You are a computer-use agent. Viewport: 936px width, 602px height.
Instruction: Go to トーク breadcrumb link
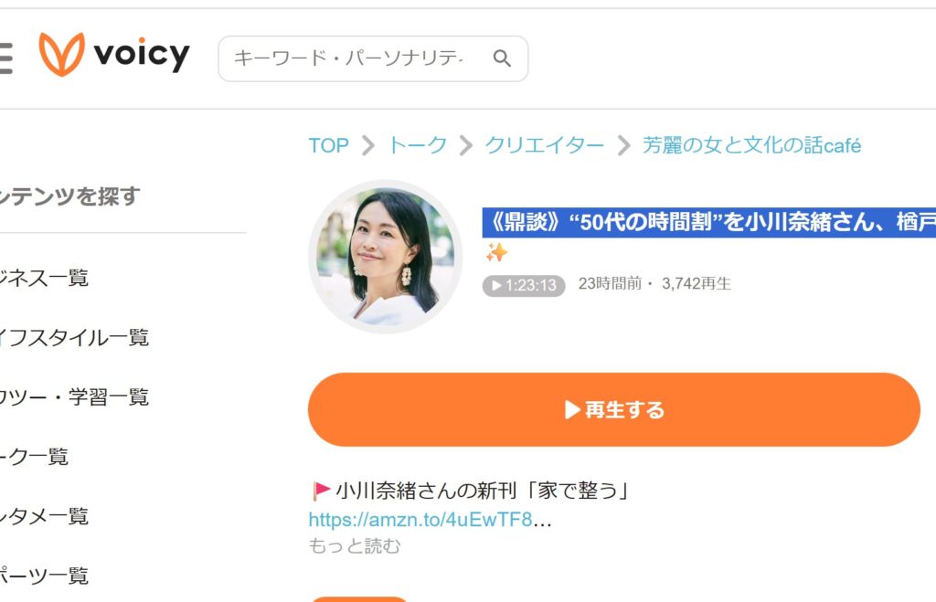(418, 145)
